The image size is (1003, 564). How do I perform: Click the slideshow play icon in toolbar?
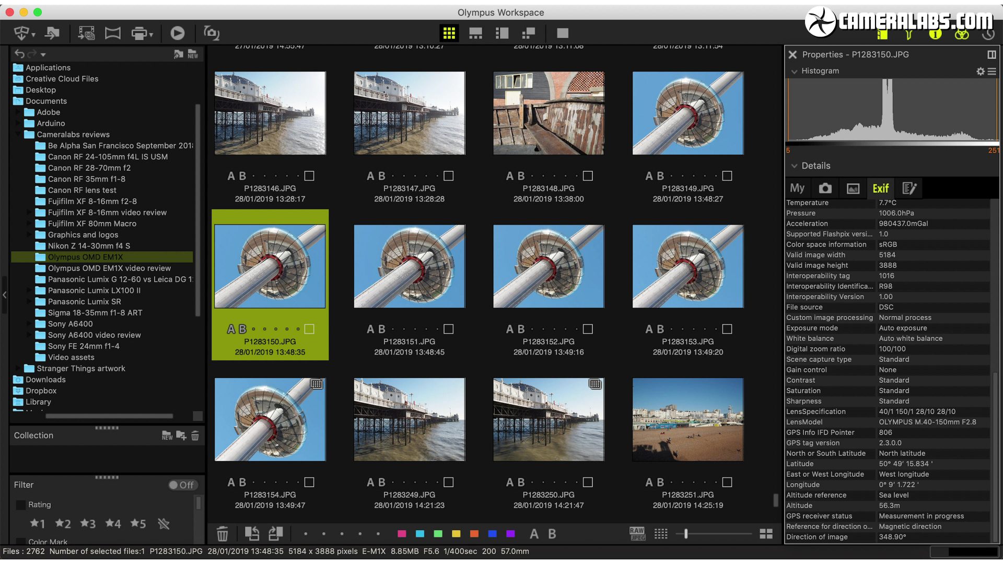pyautogui.click(x=177, y=33)
